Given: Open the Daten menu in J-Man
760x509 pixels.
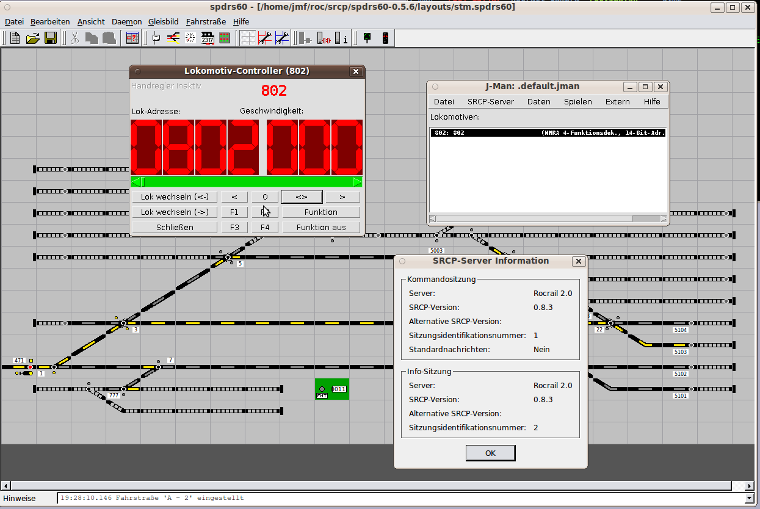Looking at the screenshot, I should [538, 101].
